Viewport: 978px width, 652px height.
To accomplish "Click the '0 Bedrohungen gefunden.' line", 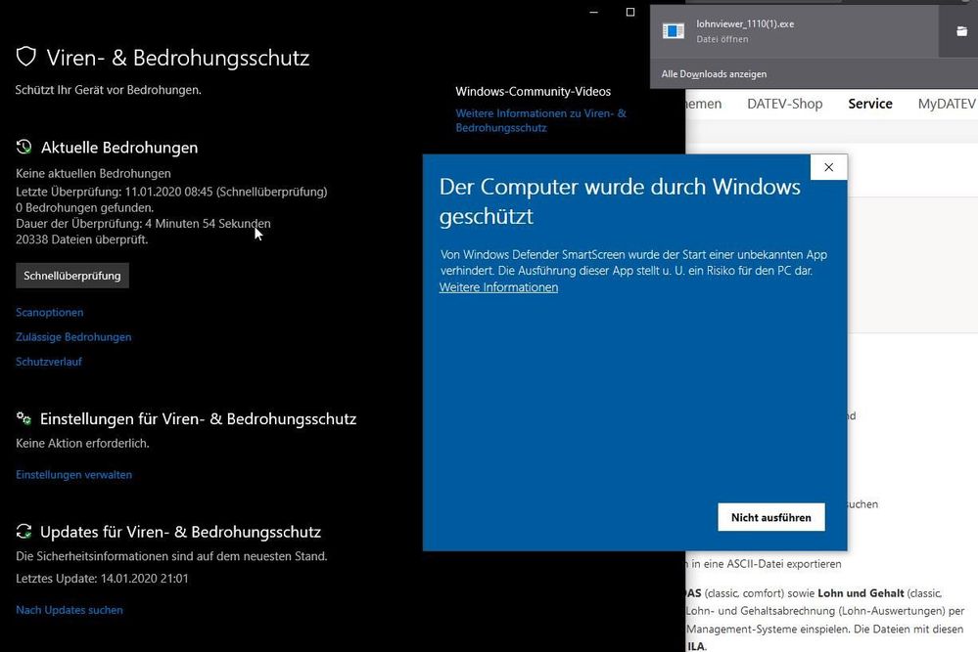I will (x=85, y=207).
